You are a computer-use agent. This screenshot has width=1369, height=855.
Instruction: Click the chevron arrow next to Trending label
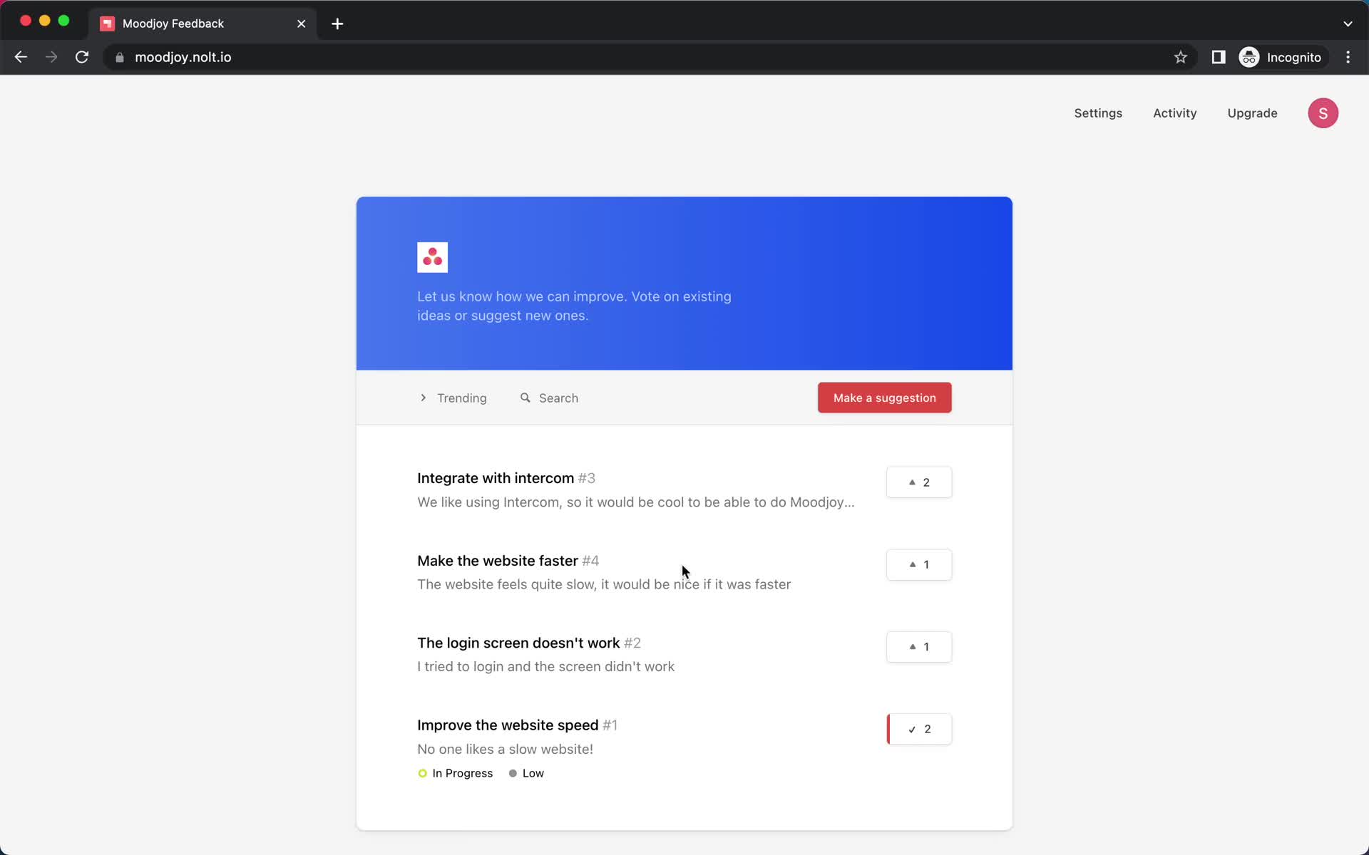pos(424,398)
